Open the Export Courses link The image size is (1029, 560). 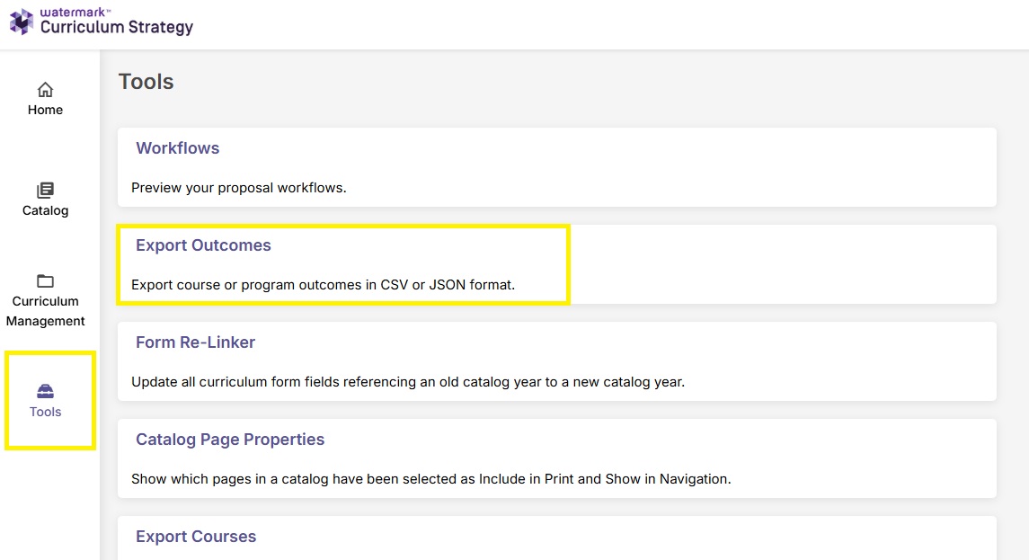click(x=196, y=537)
